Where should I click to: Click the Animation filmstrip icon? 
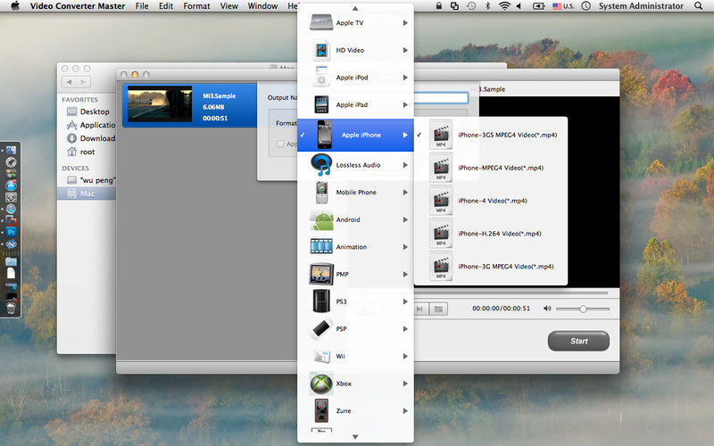click(x=321, y=246)
